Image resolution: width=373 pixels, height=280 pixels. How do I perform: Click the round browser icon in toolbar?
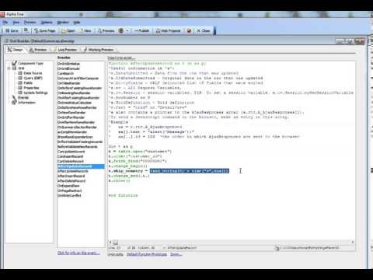(121, 30)
